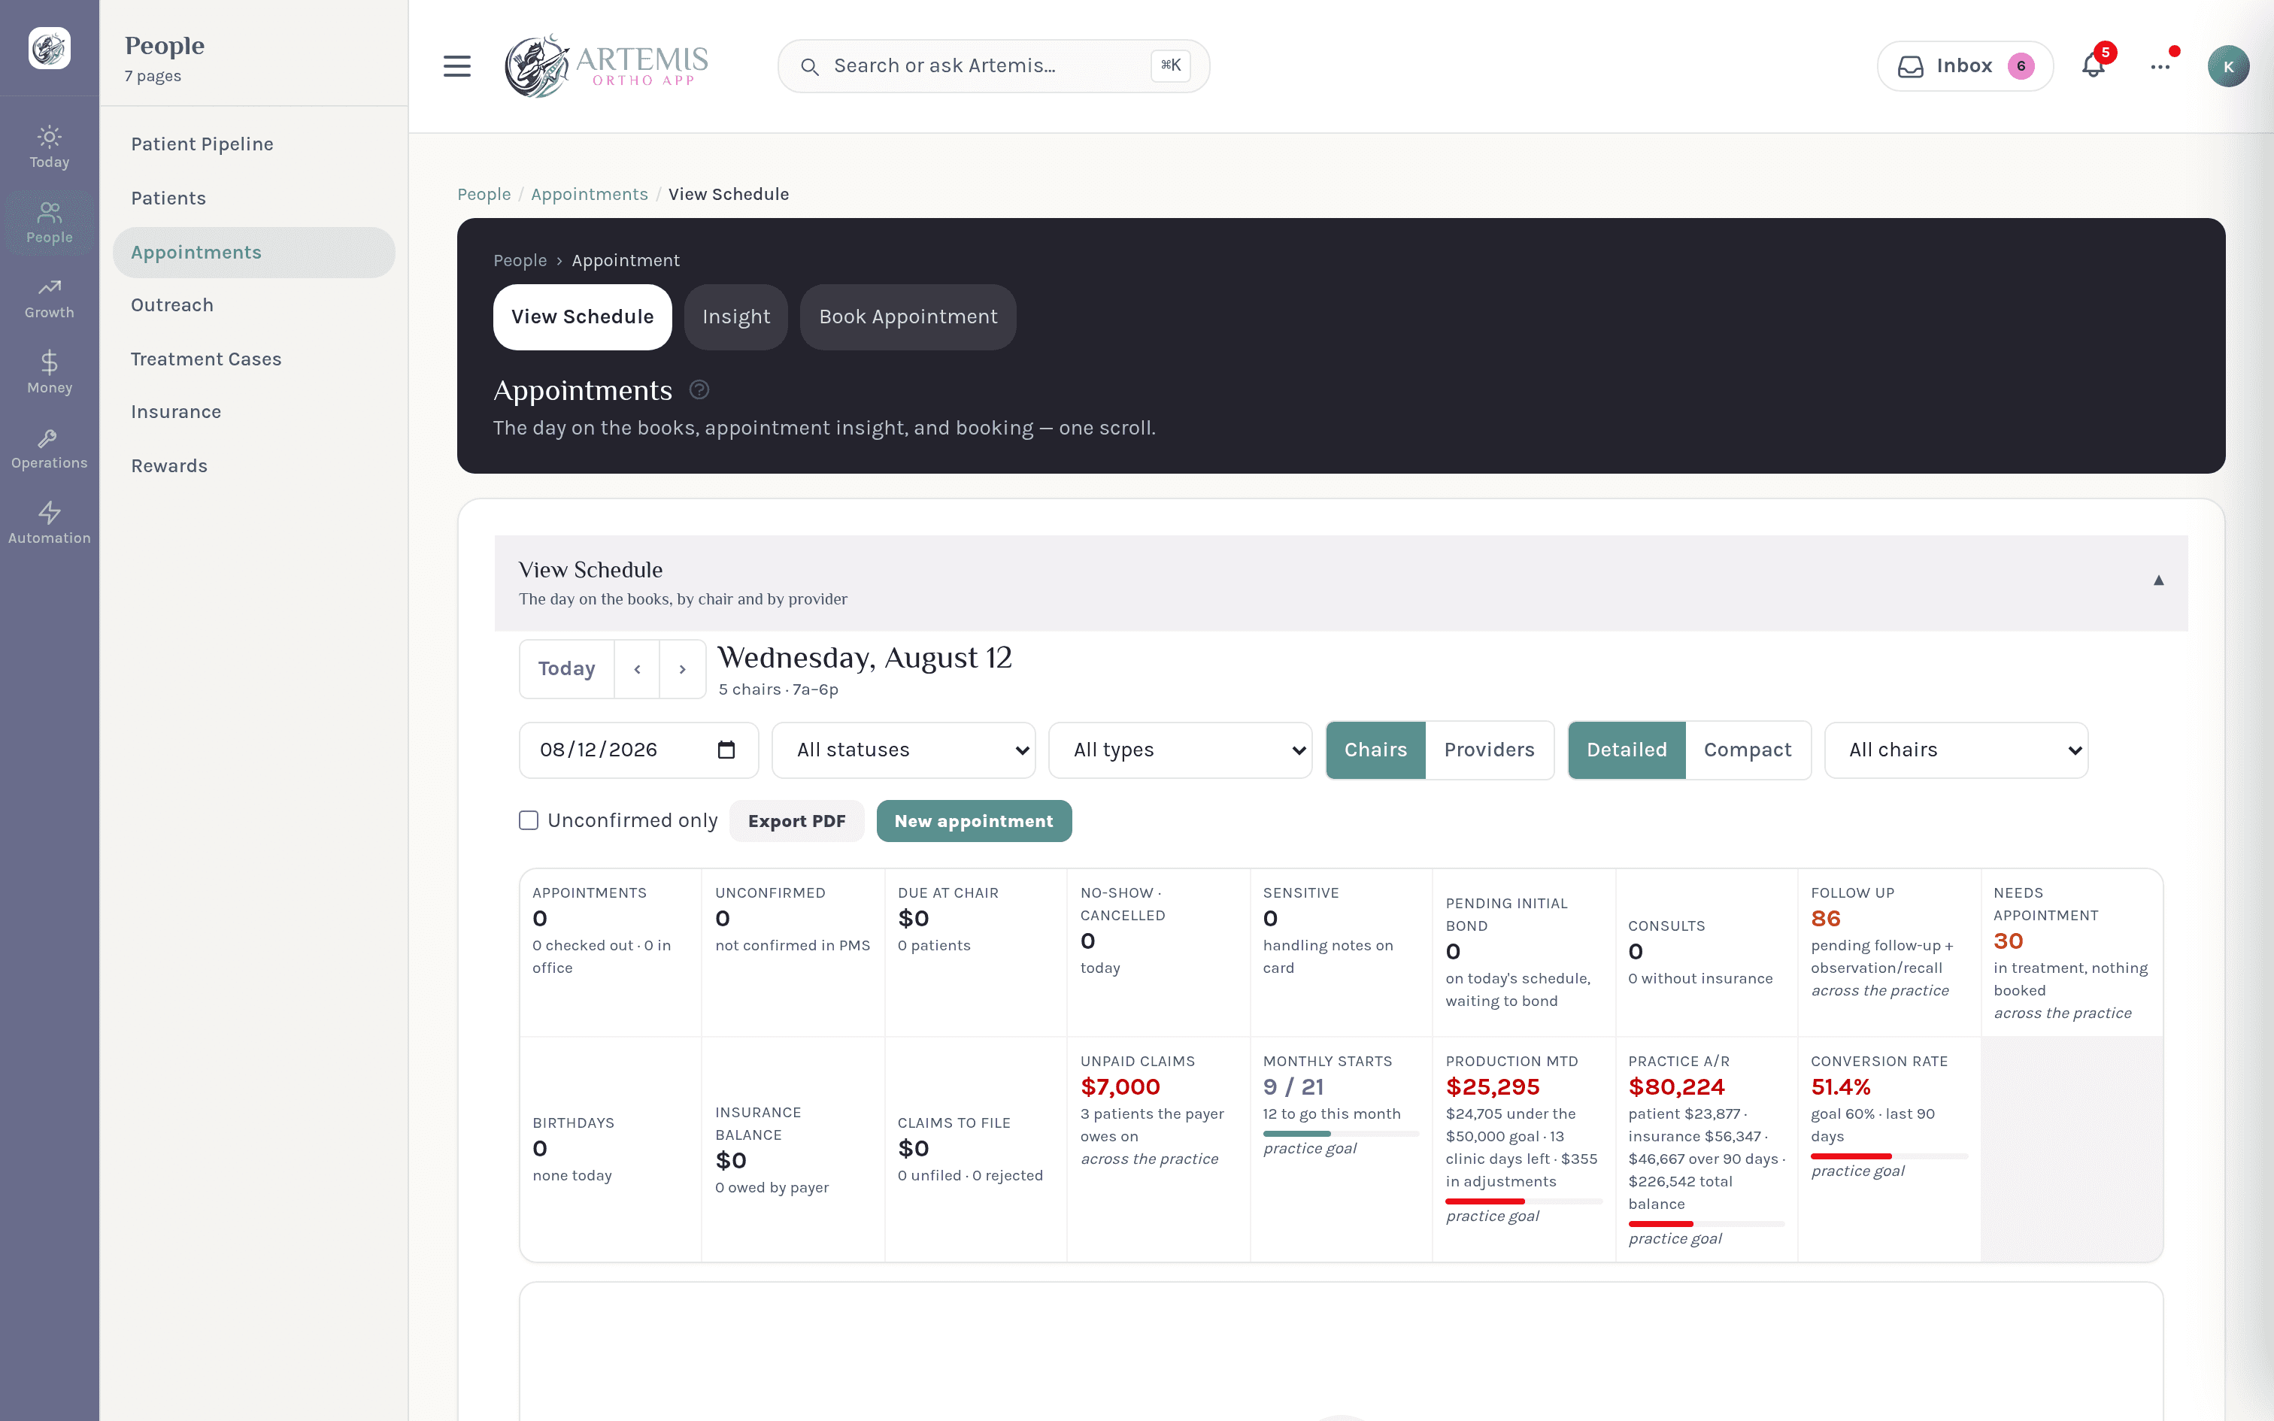Open the three-dot more options menu
The image size is (2274, 1421).
tap(2160, 66)
